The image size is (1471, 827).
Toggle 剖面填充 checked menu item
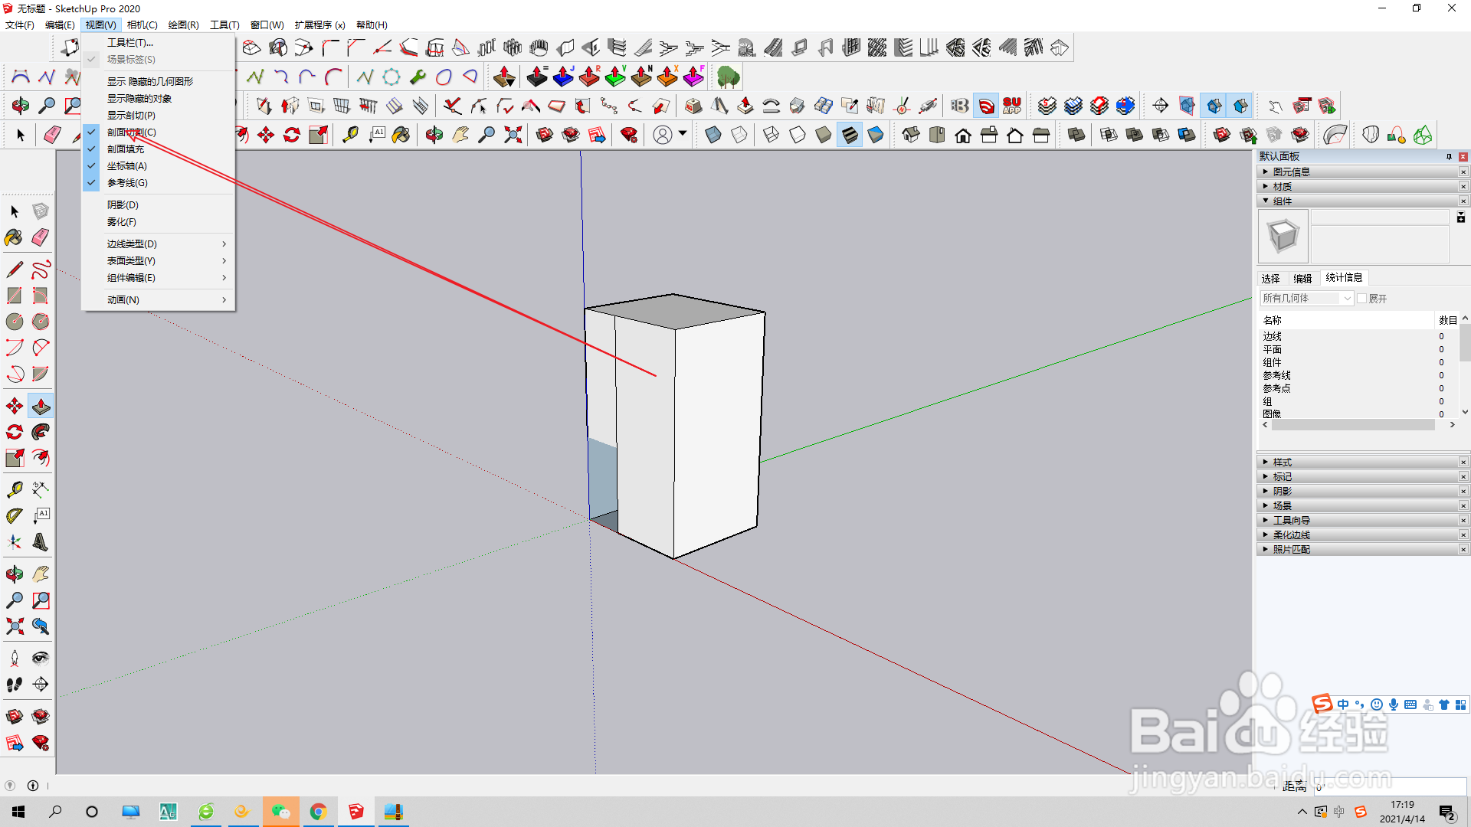[126, 149]
